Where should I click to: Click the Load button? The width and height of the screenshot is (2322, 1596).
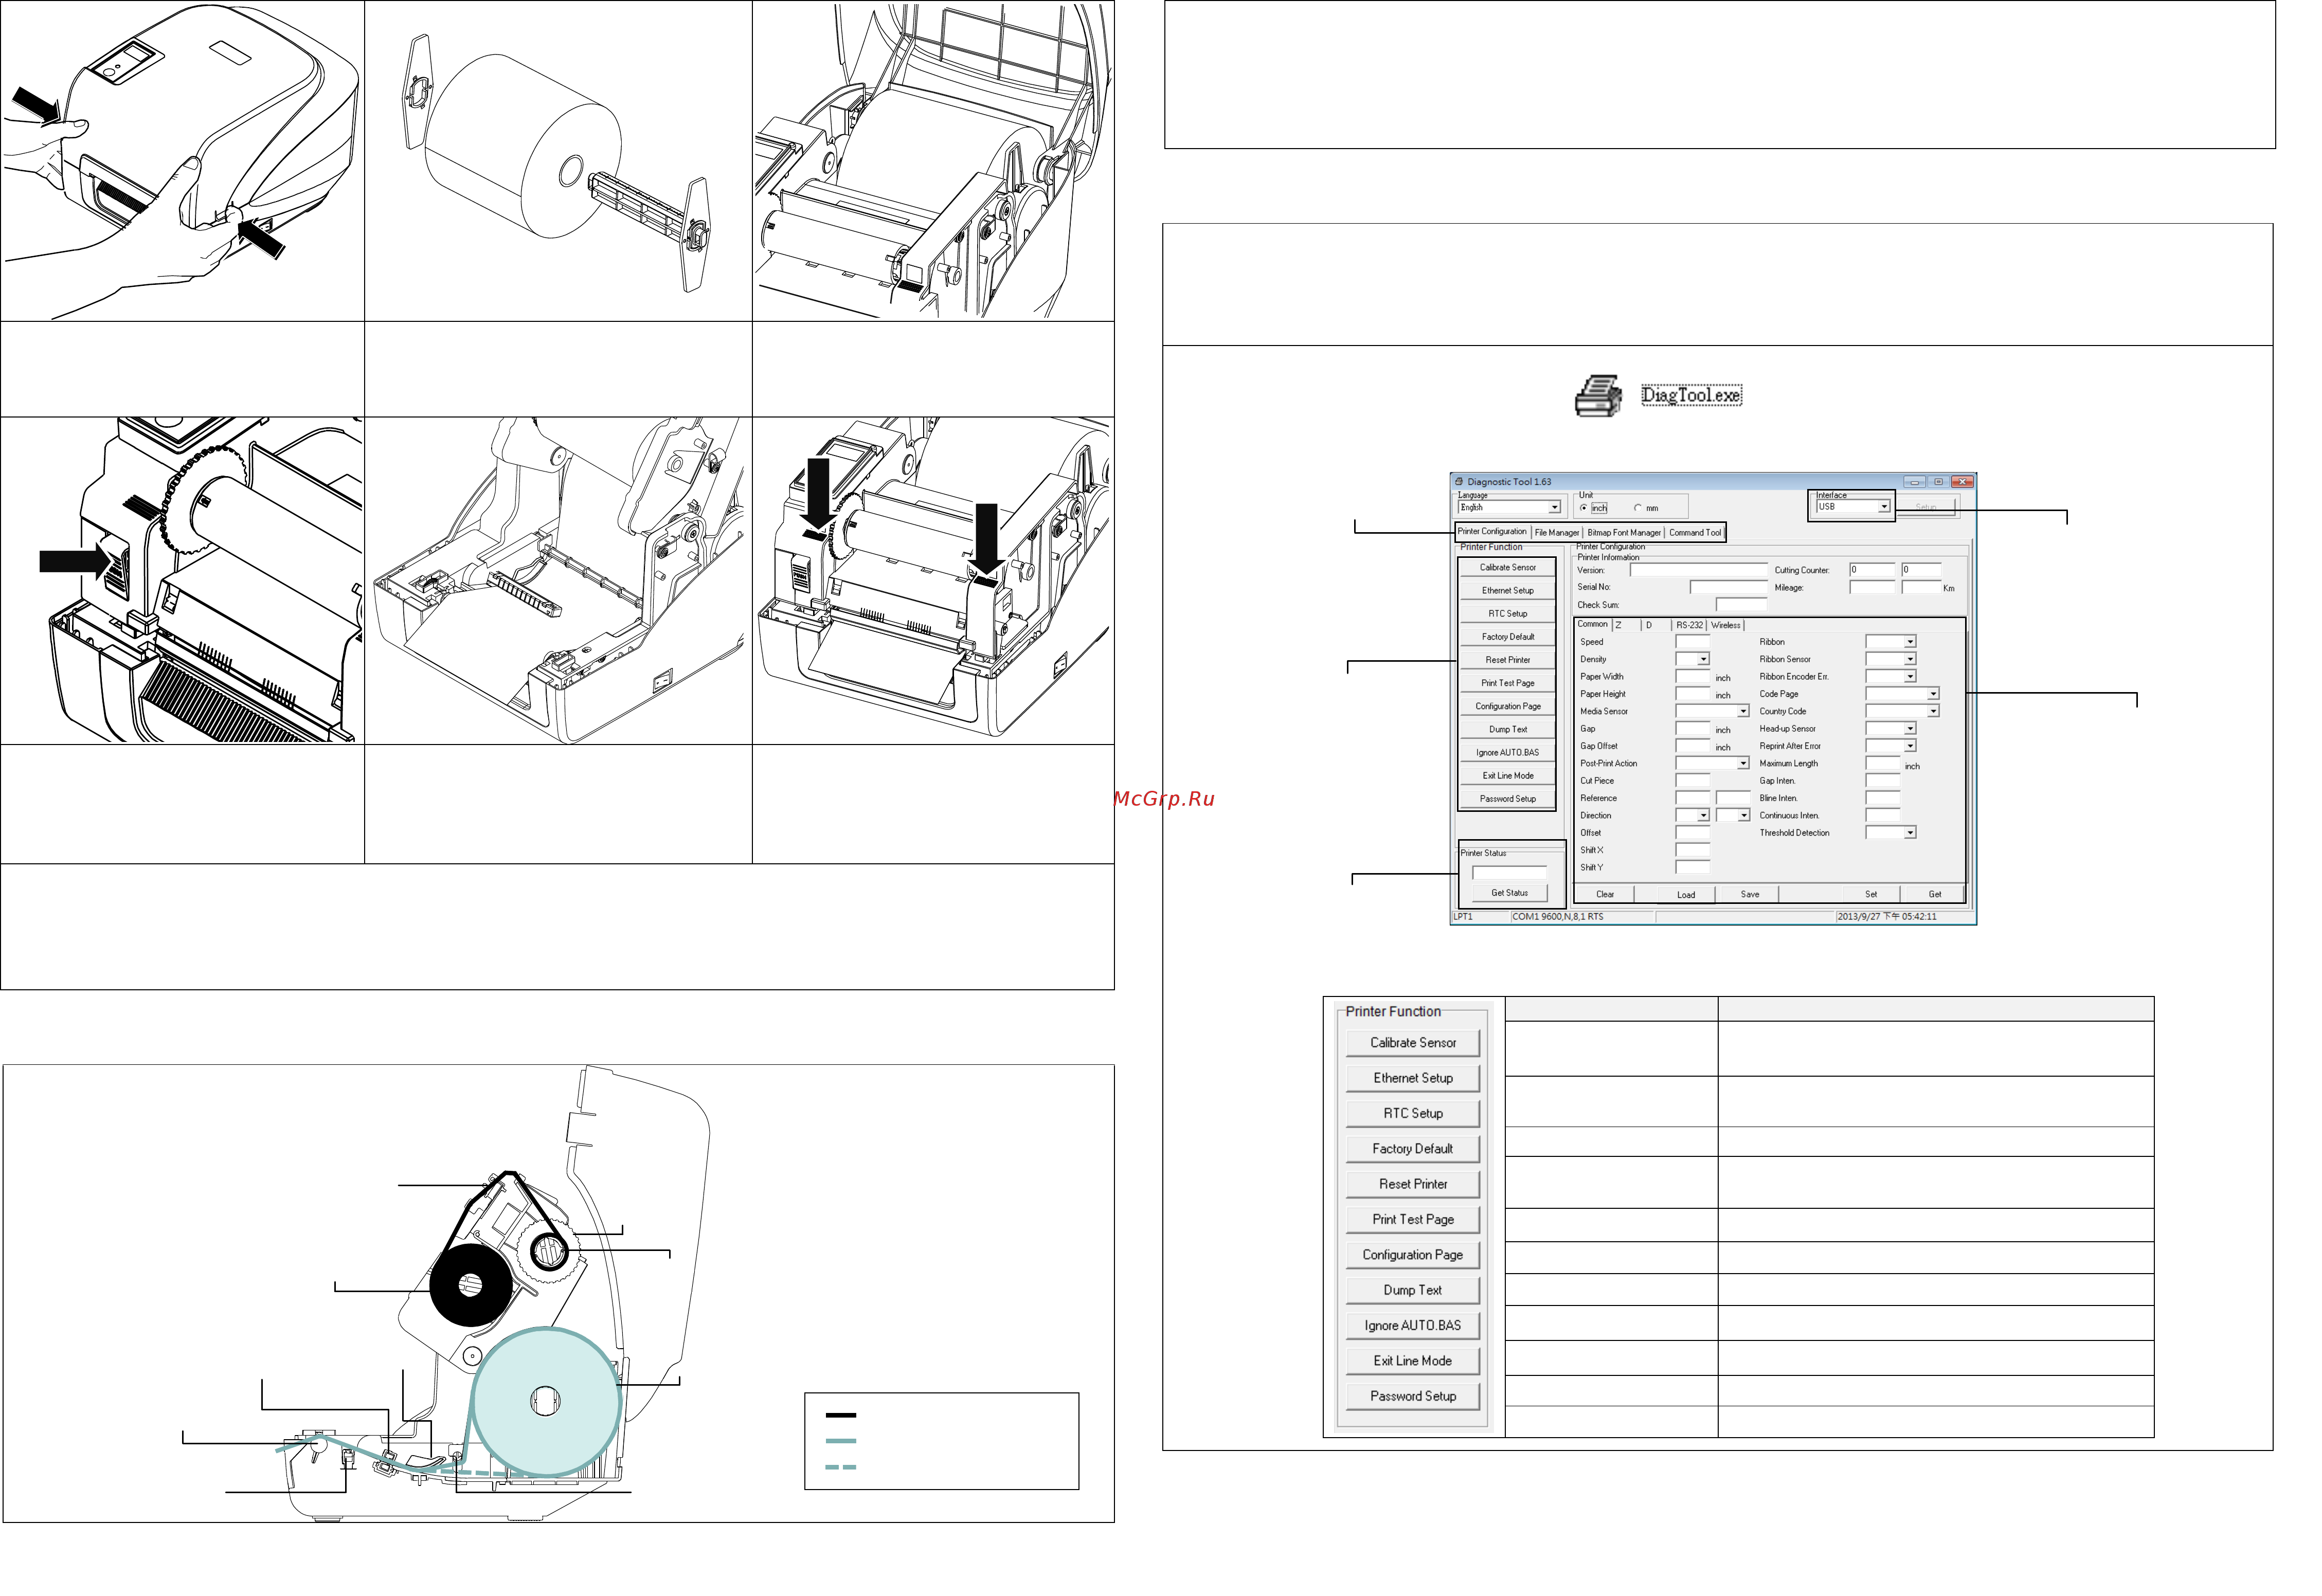click(1686, 895)
